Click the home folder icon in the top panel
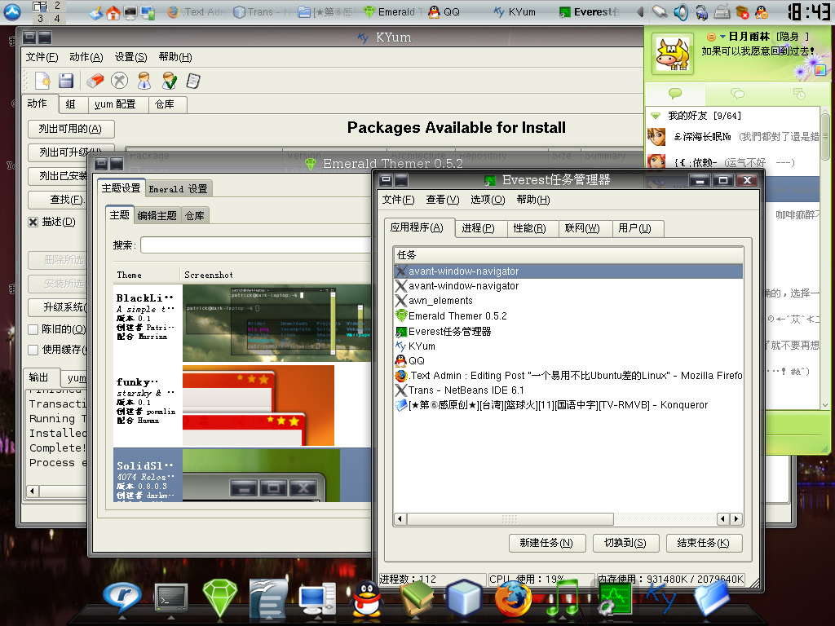835x626 pixels. 113,12
